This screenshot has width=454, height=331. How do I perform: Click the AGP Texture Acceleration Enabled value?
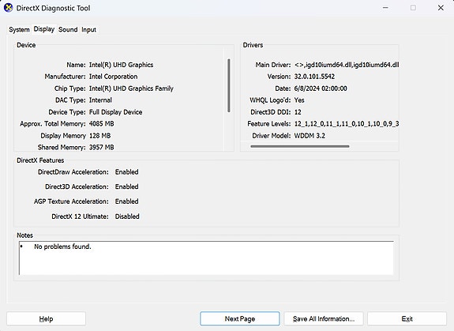127,201
